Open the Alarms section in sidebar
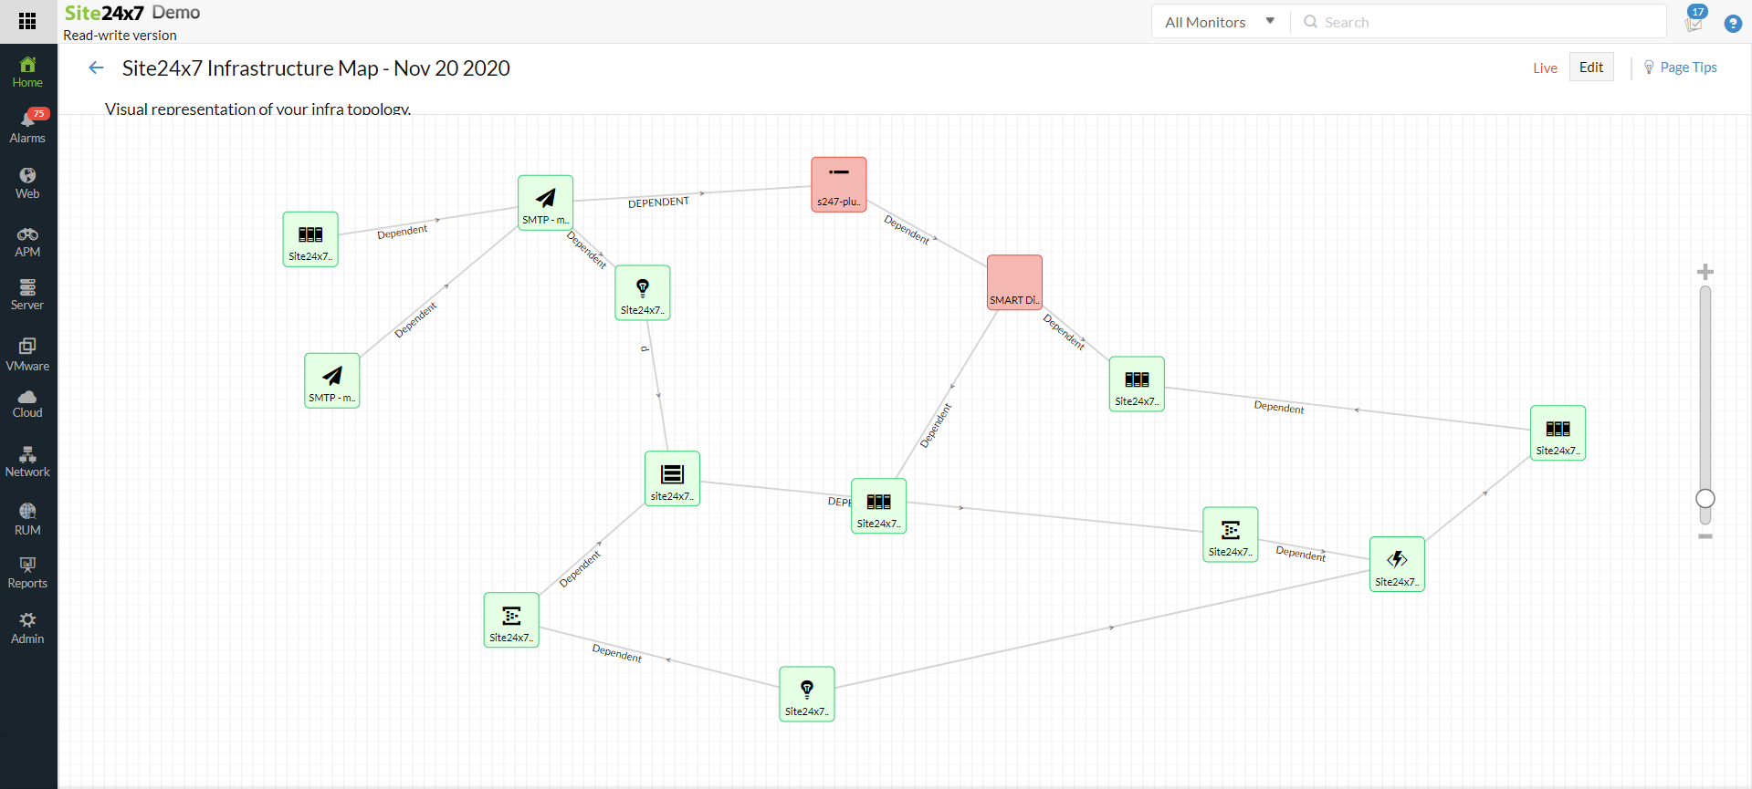This screenshot has height=789, width=1752. [x=27, y=127]
